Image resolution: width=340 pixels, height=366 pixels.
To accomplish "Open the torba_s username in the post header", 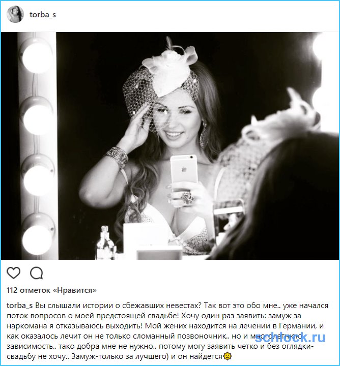I will click(43, 15).
